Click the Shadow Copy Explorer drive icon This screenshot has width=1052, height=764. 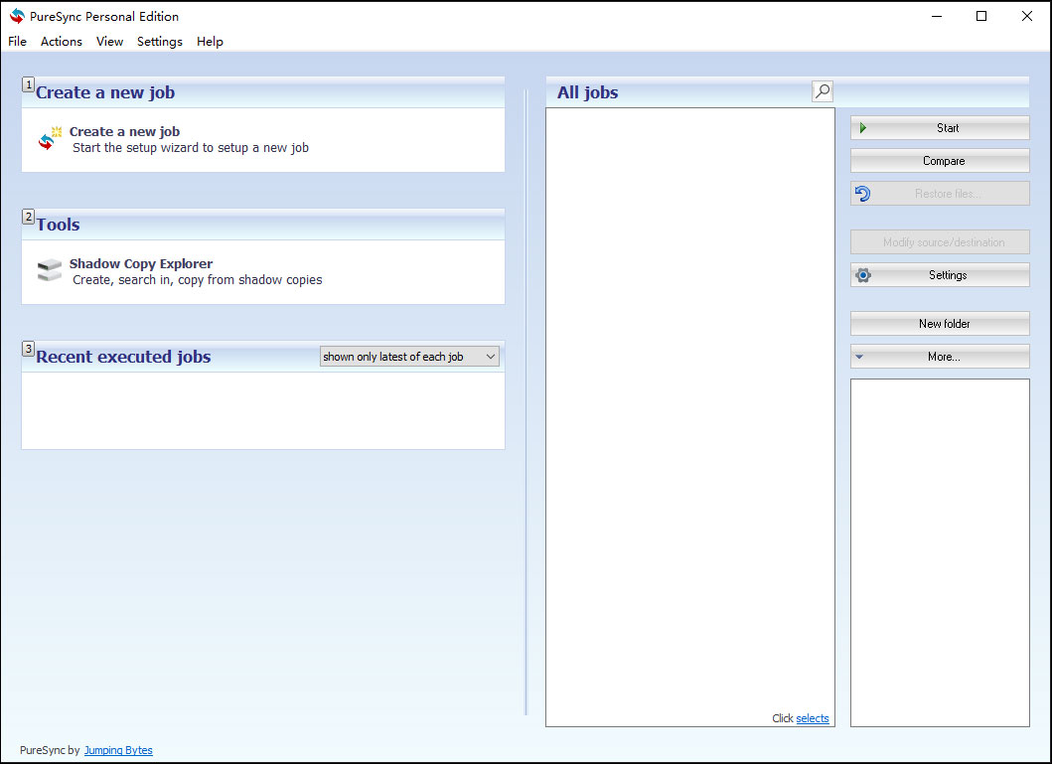[50, 271]
